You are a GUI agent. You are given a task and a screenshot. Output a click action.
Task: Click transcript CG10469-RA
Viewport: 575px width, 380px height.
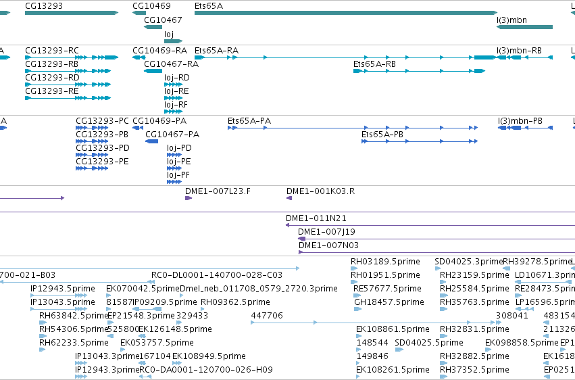139,57
